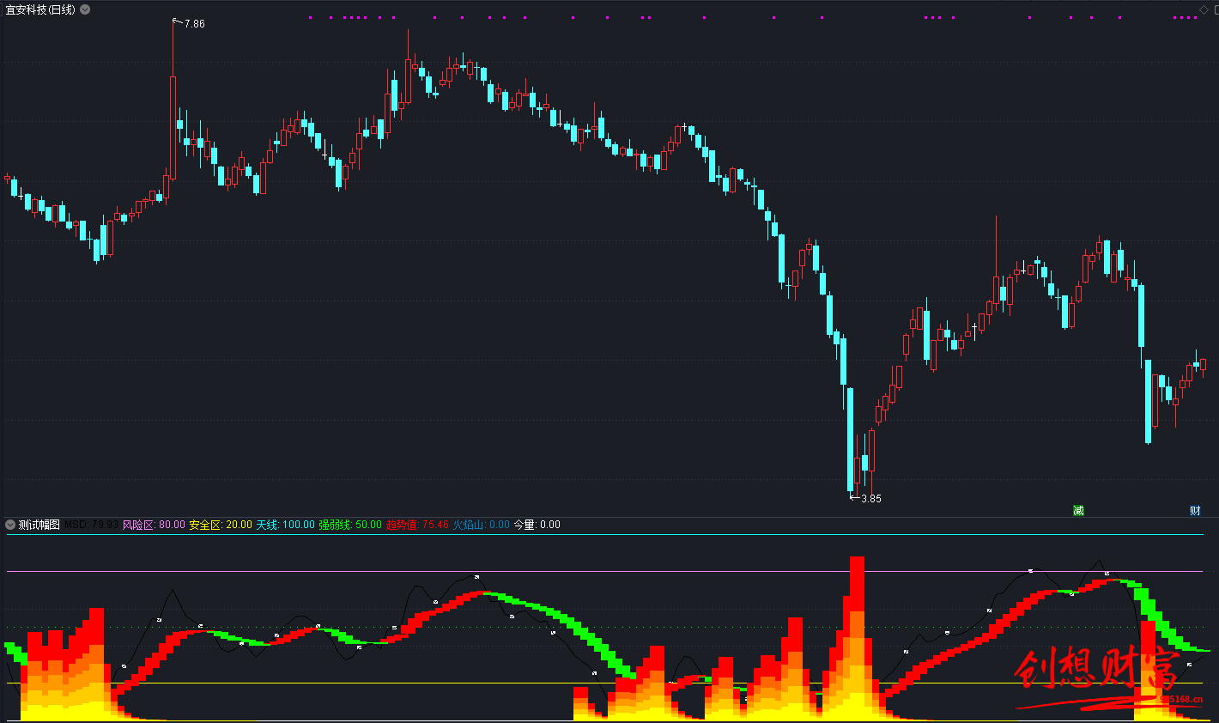Click the diamond icon at top right corner
Screen dimensions: 1219x723
[1204, 9]
